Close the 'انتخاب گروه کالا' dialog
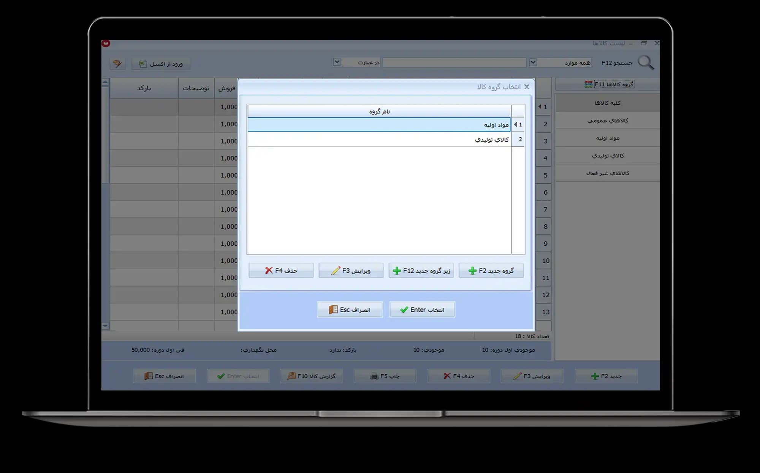 point(527,87)
